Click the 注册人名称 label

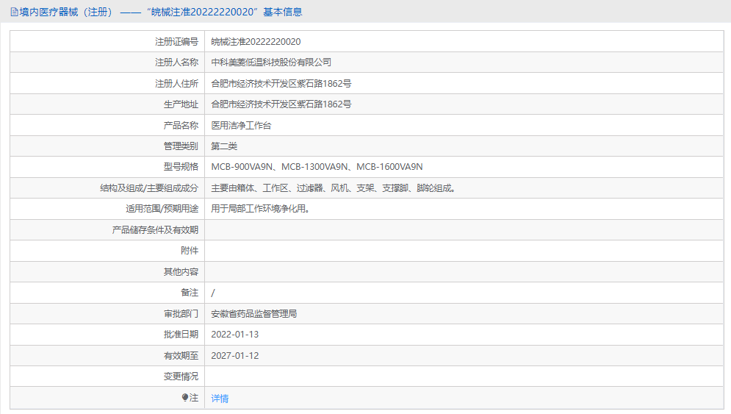[x=177, y=62]
